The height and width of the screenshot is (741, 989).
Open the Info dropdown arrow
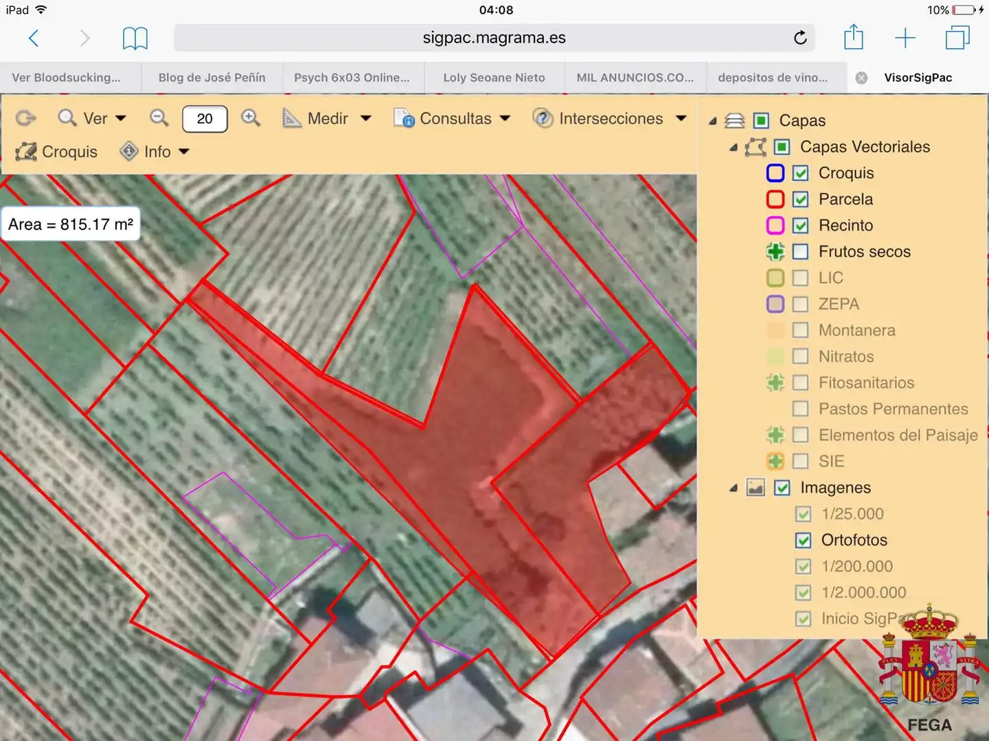[184, 152]
